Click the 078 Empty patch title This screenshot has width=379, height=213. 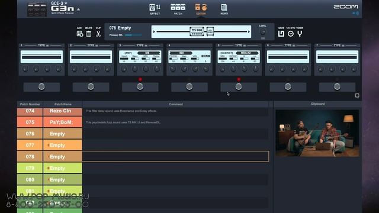(120, 28)
